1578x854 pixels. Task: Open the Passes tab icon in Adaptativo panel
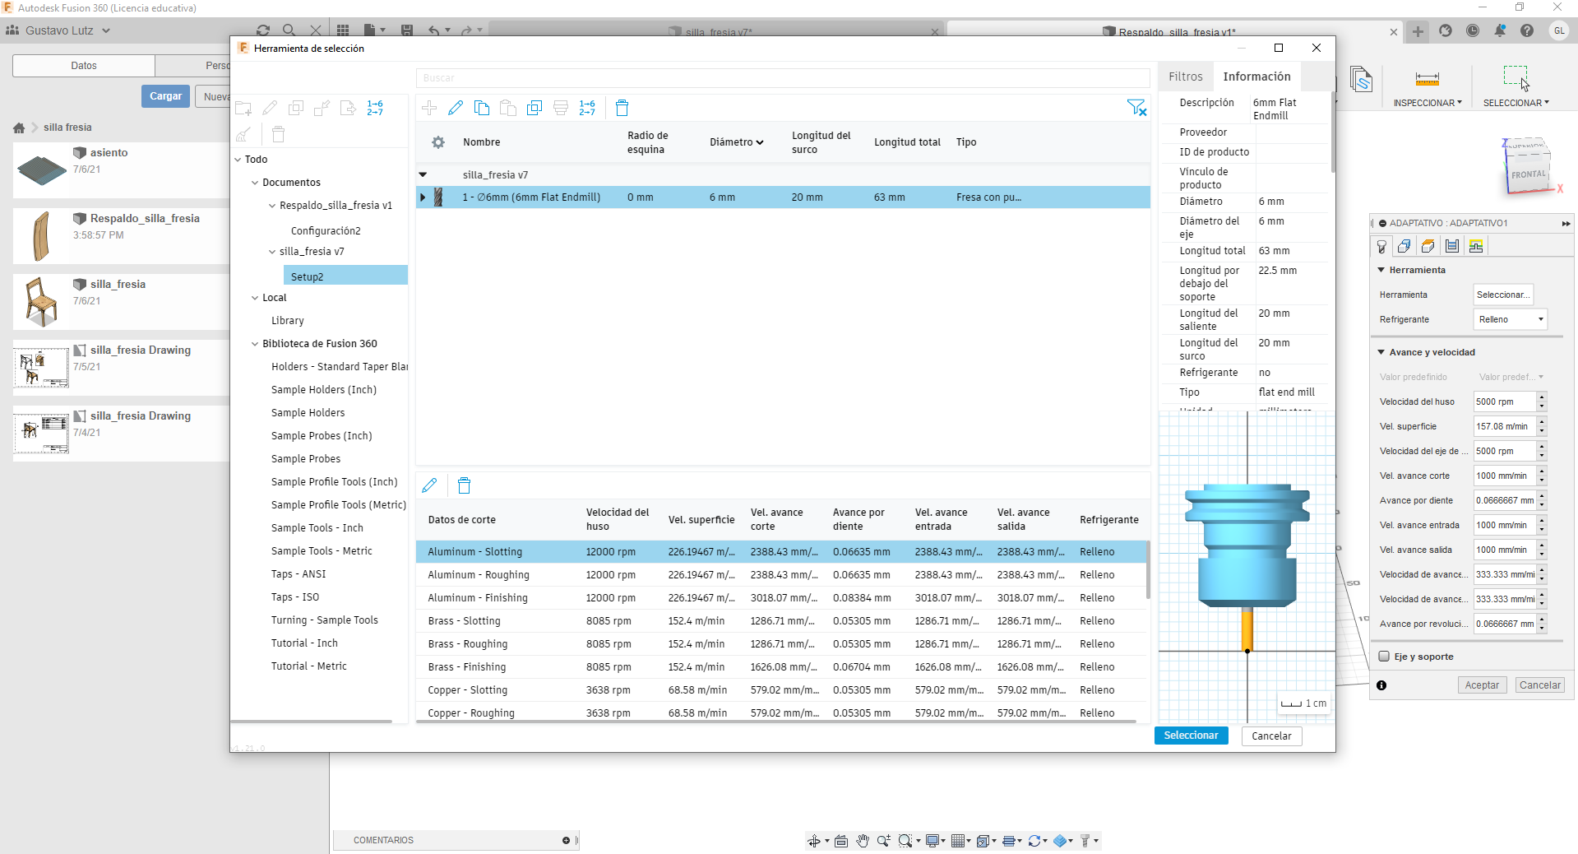click(x=1452, y=246)
